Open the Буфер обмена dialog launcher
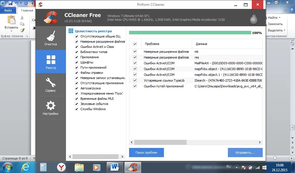The height and width of the screenshot is (173, 295). tap(27, 36)
